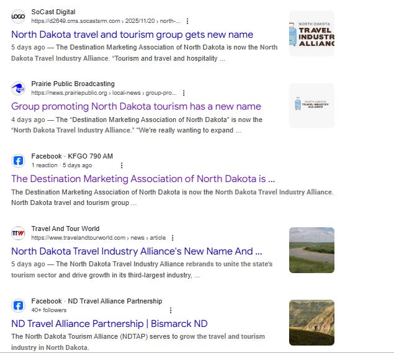Click the snippet 'tourism sector and drive growth in its third-largest industry'
This screenshot has width=394, height=353.
[x=105, y=275]
